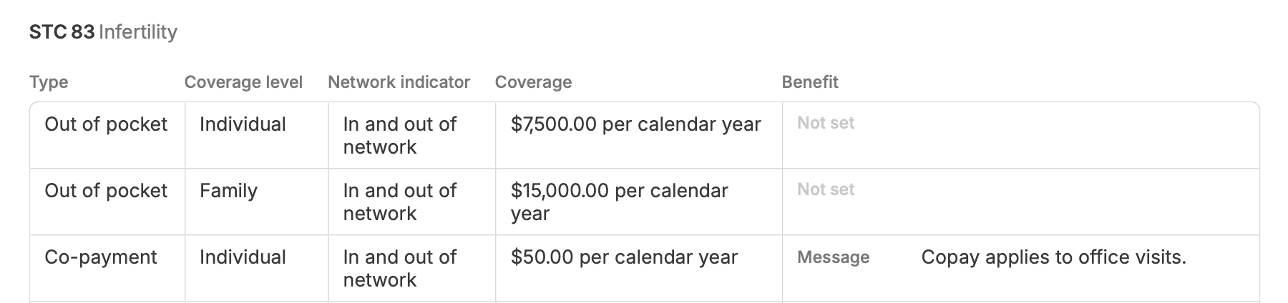Click the Family coverage level cell

click(228, 191)
